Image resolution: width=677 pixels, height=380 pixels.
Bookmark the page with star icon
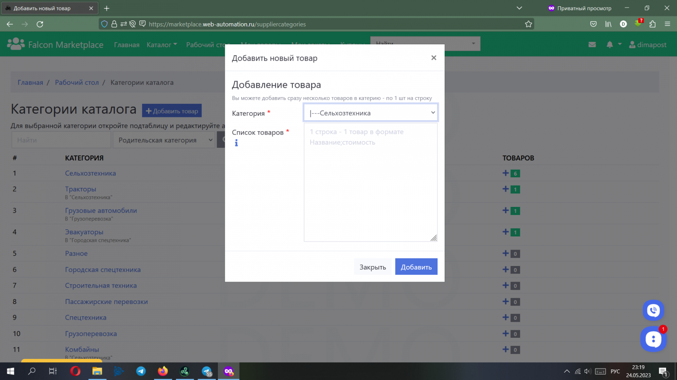click(528, 24)
